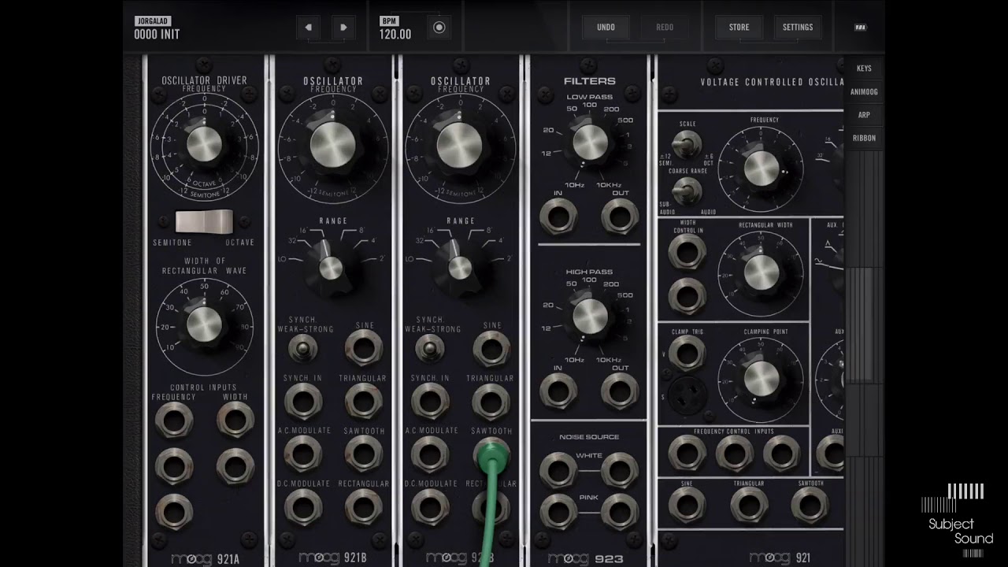The width and height of the screenshot is (1008, 567).
Task: Open the SETTINGS button
Action: click(x=797, y=28)
